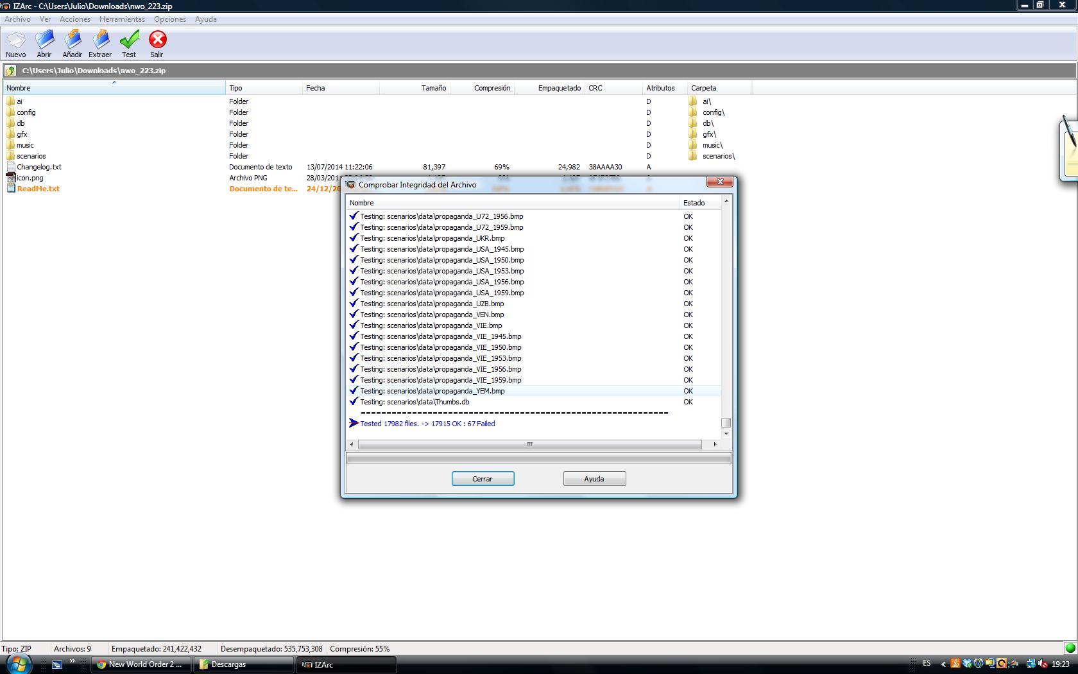Select the Changelog.txt file
Screen dimensions: 1078x674
[x=38, y=167]
